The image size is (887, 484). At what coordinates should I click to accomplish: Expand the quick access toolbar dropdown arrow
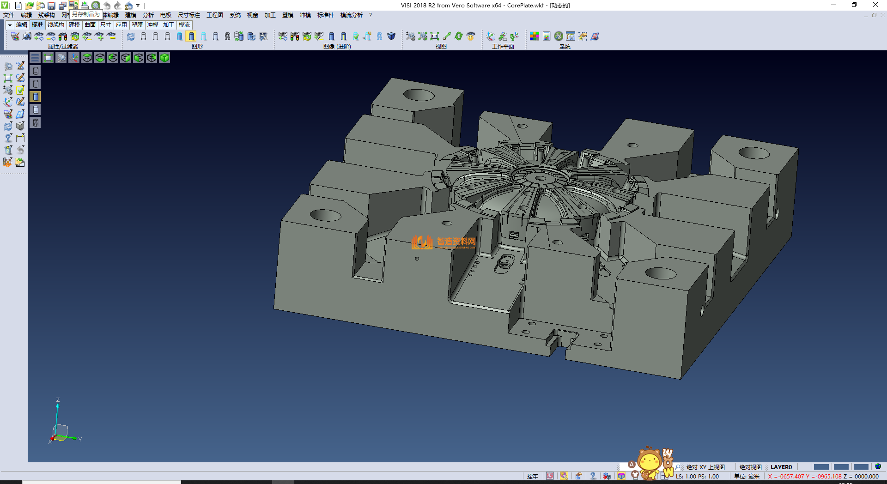click(x=138, y=6)
